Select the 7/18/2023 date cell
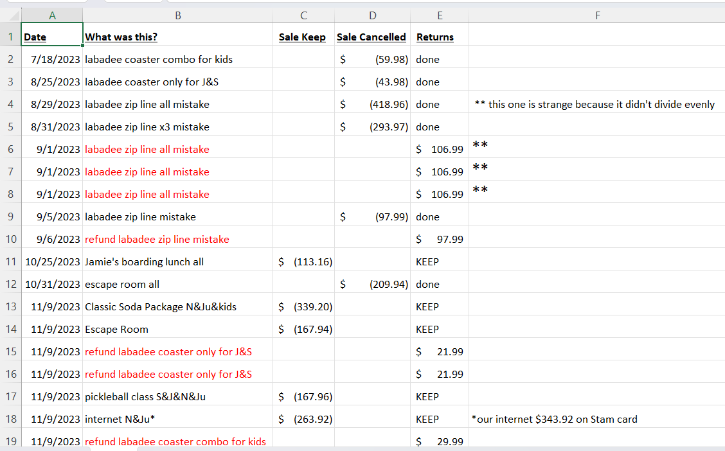This screenshot has height=451, width=725. [x=51, y=59]
